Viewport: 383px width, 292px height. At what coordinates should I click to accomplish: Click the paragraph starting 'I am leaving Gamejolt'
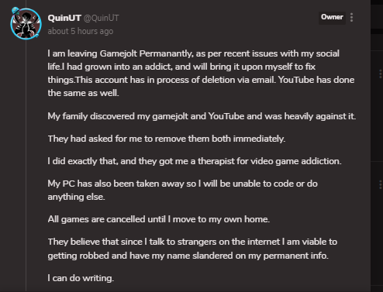click(x=201, y=73)
